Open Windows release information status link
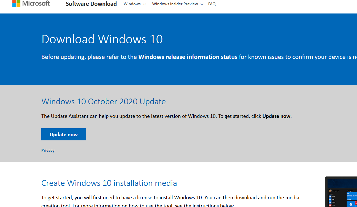 coord(188,57)
